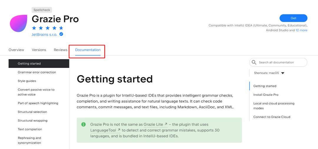Open the Shortcuts: macOS dropdown

pos(269,73)
